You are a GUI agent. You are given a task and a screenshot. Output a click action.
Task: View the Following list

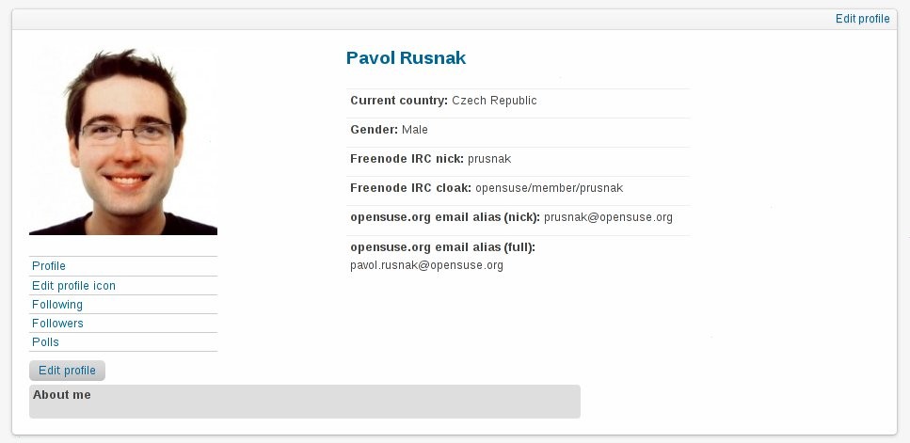pos(57,305)
